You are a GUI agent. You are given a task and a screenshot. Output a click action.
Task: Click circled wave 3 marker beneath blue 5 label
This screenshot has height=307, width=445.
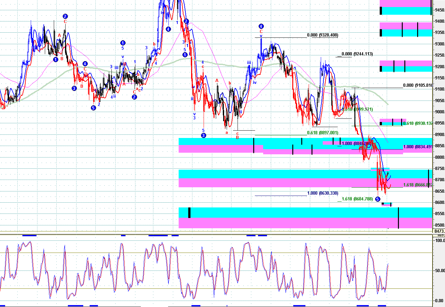(x=204, y=135)
